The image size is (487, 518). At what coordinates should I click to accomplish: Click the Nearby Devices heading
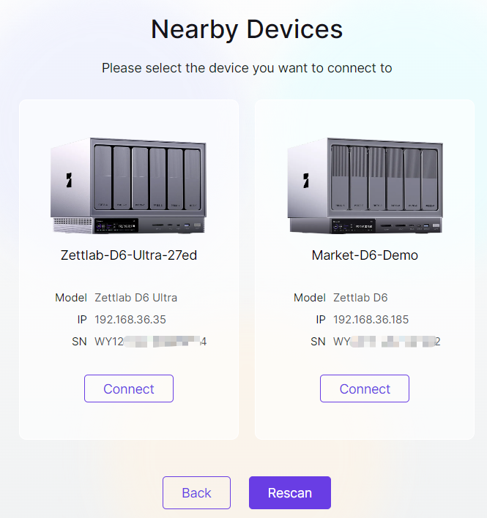tap(247, 29)
